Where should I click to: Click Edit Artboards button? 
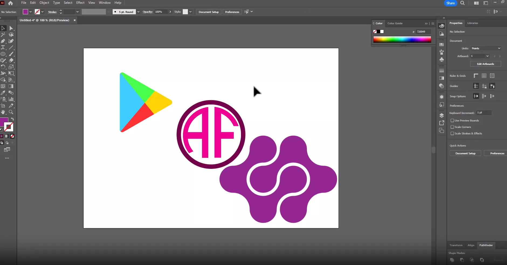(x=485, y=64)
